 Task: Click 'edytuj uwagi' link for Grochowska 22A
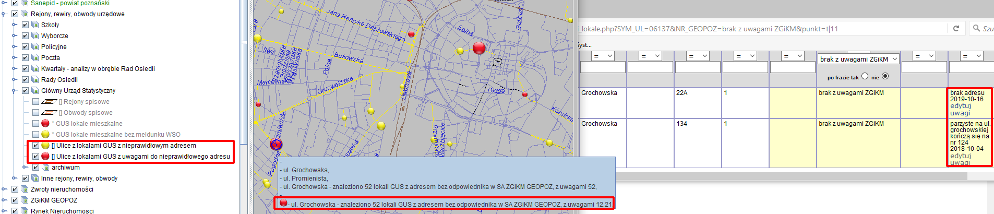tap(960, 109)
